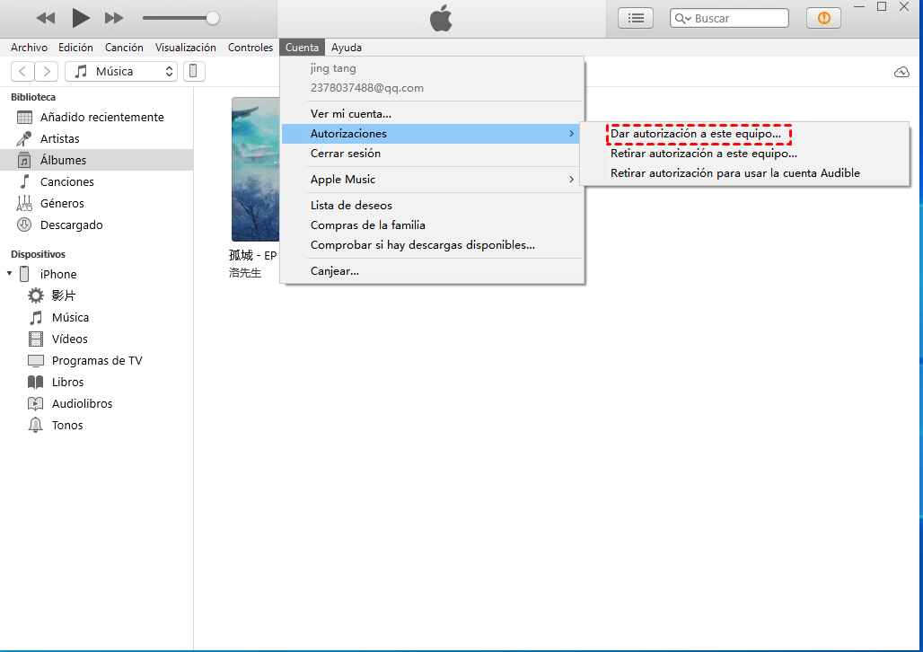Open Ver mi cuenta menu entry
This screenshot has width=923, height=652.
pyautogui.click(x=351, y=114)
